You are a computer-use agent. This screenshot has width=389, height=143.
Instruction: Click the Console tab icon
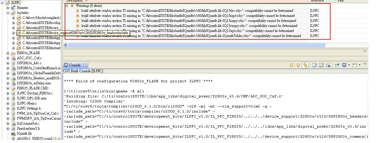tap(66, 65)
